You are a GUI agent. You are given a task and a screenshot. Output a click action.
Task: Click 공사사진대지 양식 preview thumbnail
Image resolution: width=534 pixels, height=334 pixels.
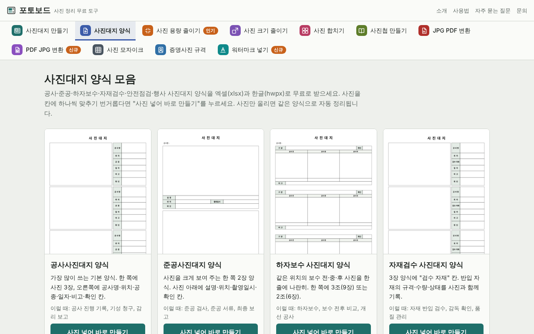tap(98, 192)
